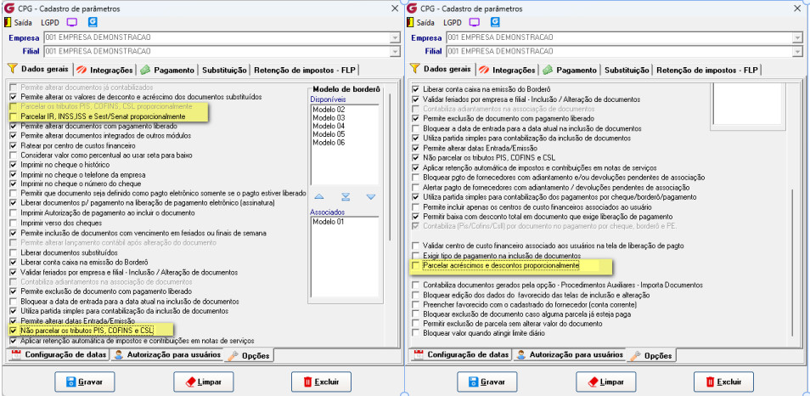Image resolution: width=810 pixels, height=396 pixels.
Task: Move model down with the down arrow
Action: pos(371,196)
